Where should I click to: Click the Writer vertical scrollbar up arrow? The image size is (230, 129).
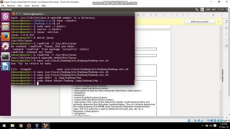coord(221,27)
